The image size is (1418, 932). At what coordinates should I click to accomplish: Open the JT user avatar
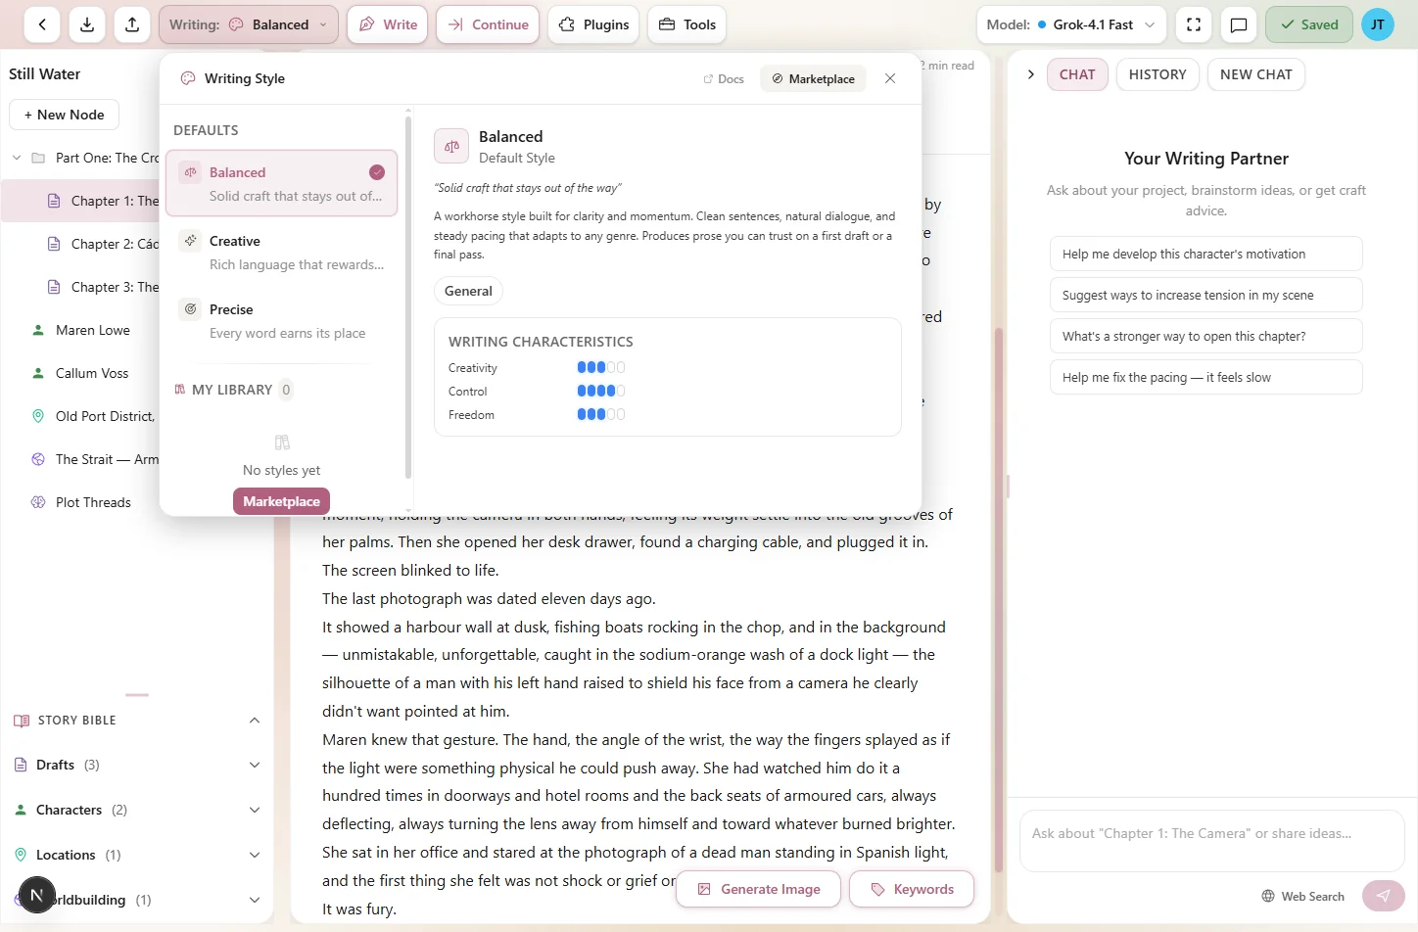point(1378,24)
